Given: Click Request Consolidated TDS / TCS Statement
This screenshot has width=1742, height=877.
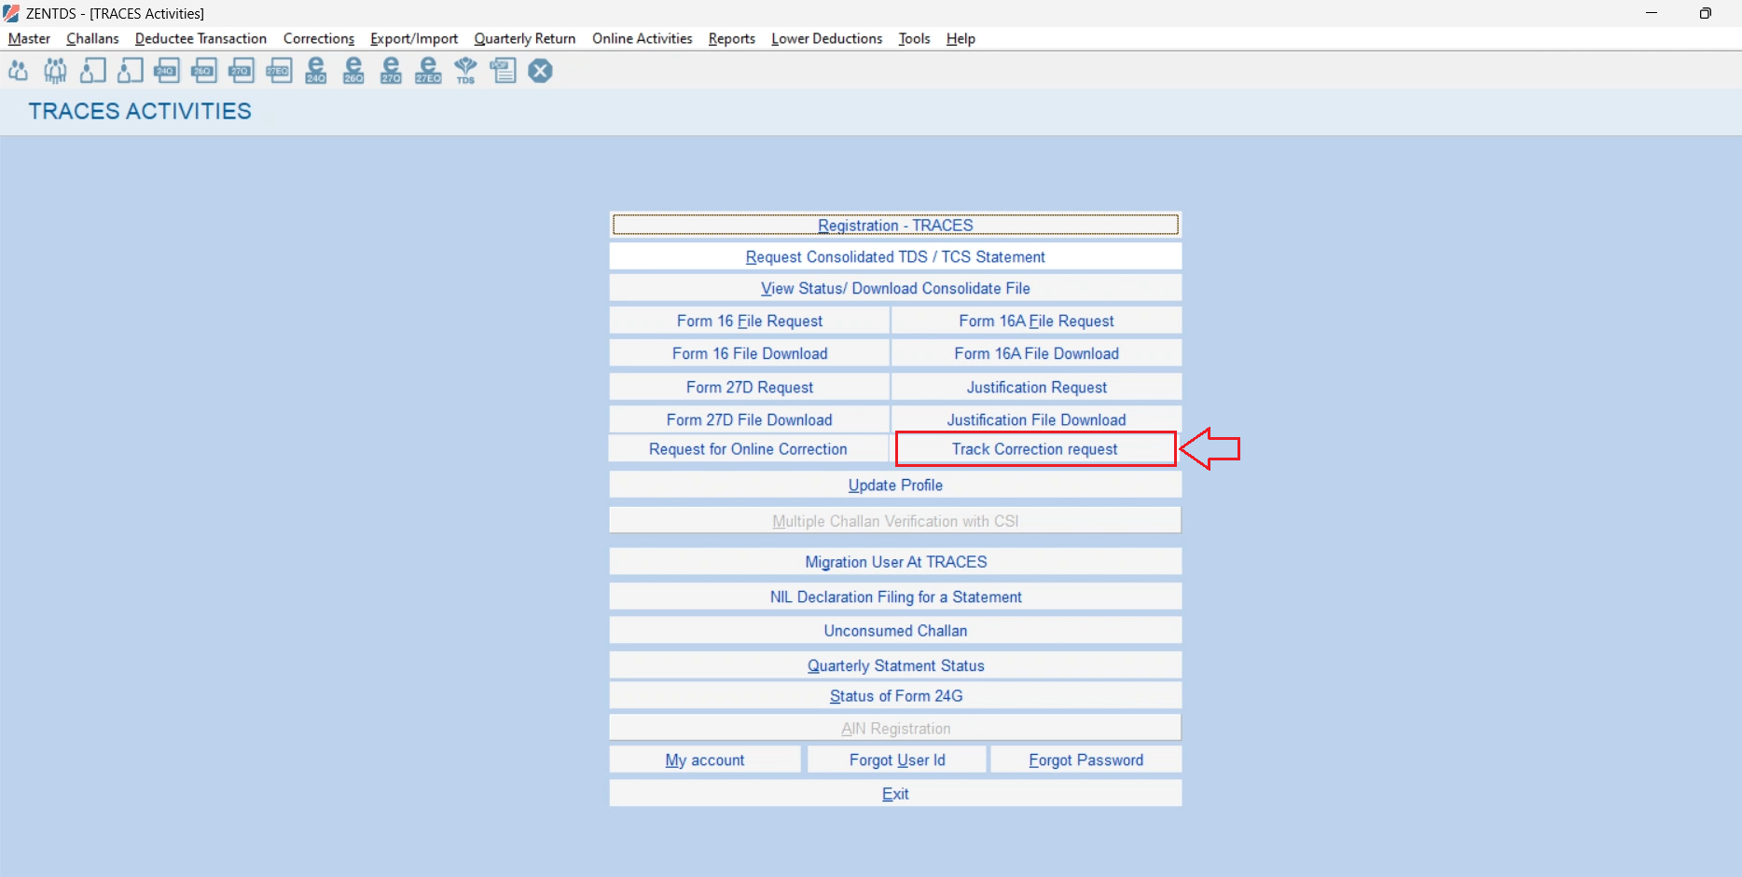Looking at the screenshot, I should (895, 256).
